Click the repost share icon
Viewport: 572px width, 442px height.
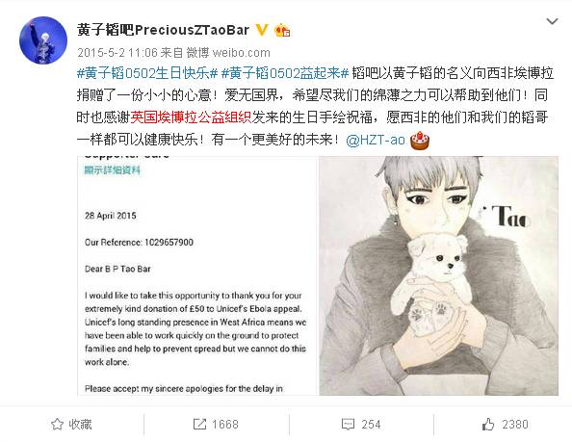(x=199, y=424)
